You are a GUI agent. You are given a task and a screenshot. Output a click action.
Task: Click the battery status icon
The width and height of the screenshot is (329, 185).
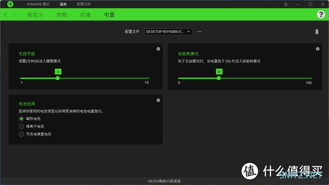[317, 32]
